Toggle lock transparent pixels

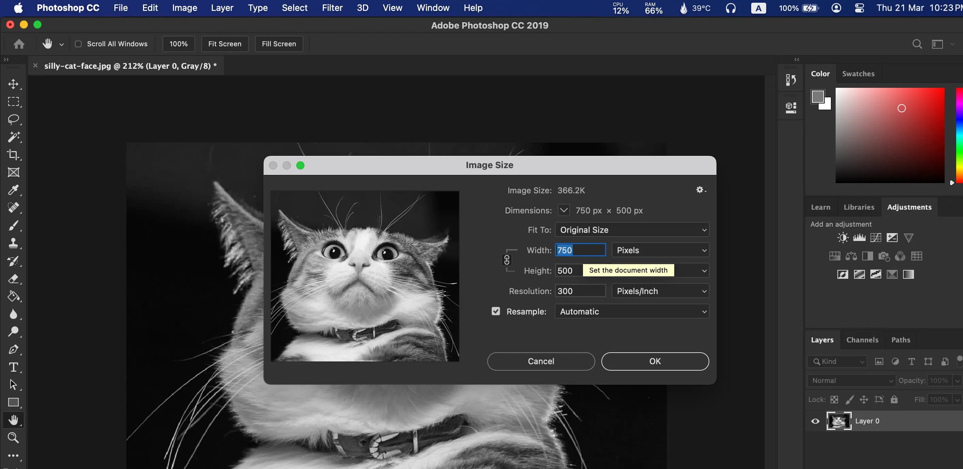click(834, 400)
